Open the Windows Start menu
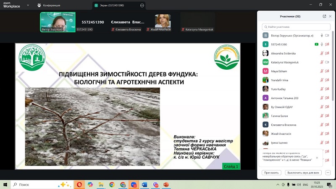336x189 pixels. 6,184
